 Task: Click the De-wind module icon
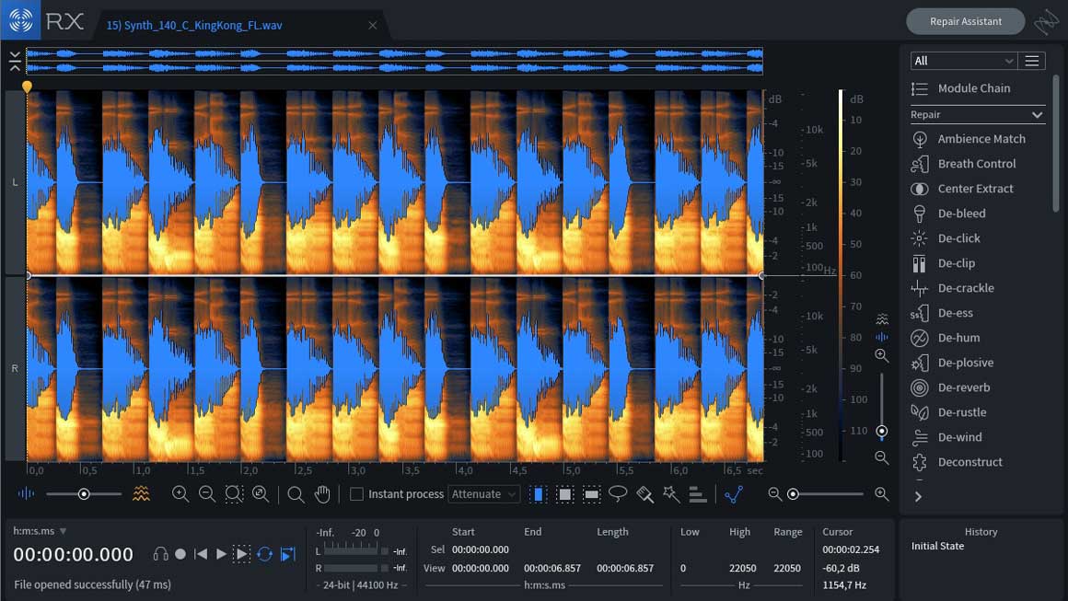[920, 437]
